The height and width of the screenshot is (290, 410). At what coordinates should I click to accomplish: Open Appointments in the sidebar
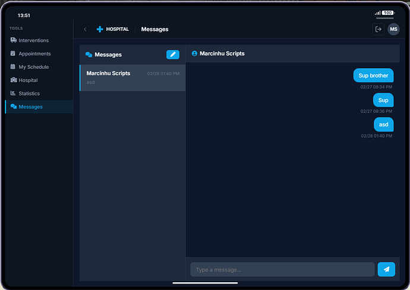34,53
